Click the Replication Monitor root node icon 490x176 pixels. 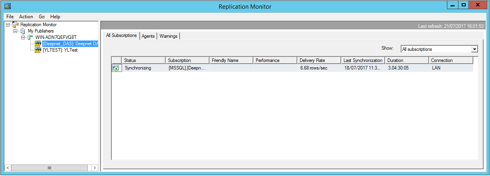(x=16, y=25)
